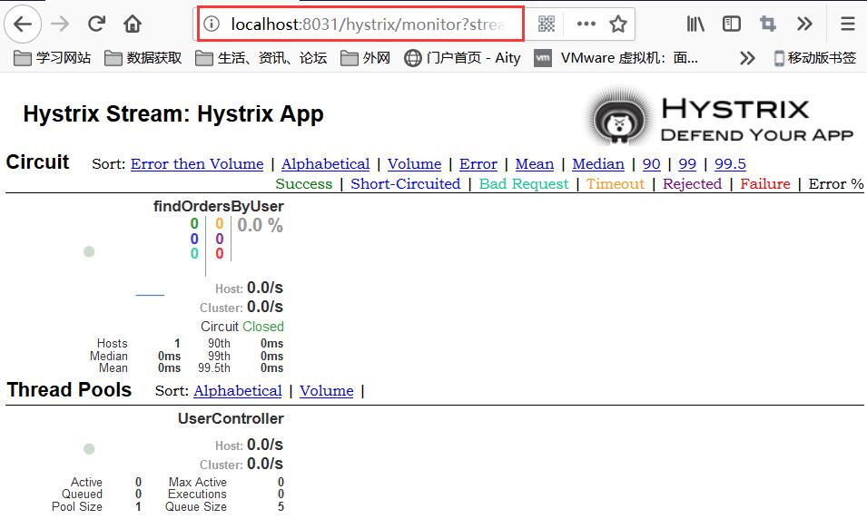
Task: Open the 移动版书签 mobile bookmarks
Action: tap(815, 57)
